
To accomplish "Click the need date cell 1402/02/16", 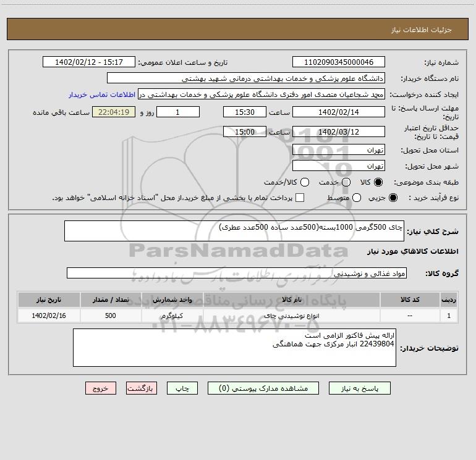I will pos(49,316).
